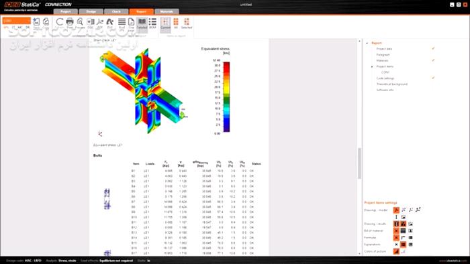Export report to DOC icon
The image size is (470, 264).
90,22
